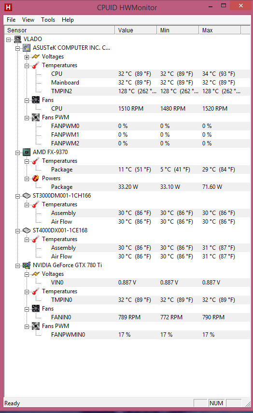The width and height of the screenshot is (253, 413).
Task: Click the AMD FX-9370 processor chip icon
Action: pos(27,152)
